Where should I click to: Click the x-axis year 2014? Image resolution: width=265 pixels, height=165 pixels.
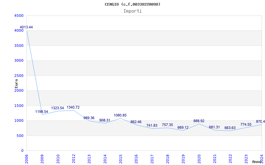[x=105, y=159]
